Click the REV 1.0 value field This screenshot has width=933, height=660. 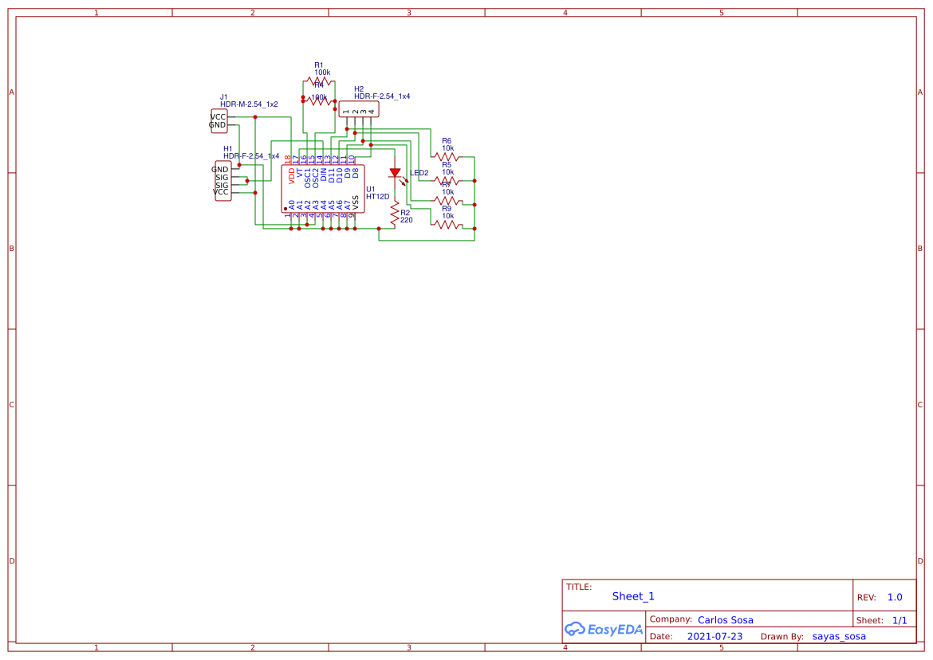click(893, 596)
